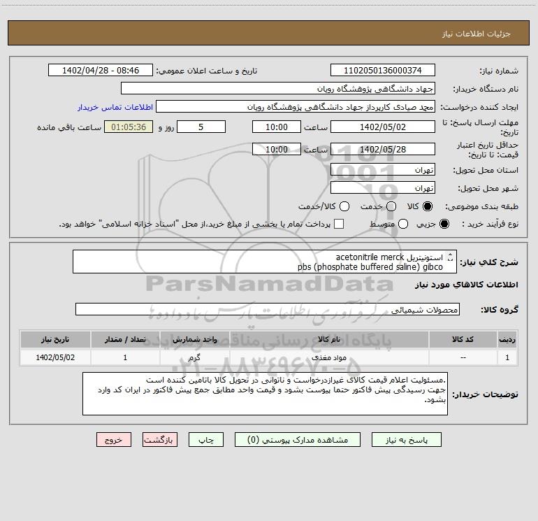
Task: Click the پاسخ به نیاز button
Action: (407, 440)
